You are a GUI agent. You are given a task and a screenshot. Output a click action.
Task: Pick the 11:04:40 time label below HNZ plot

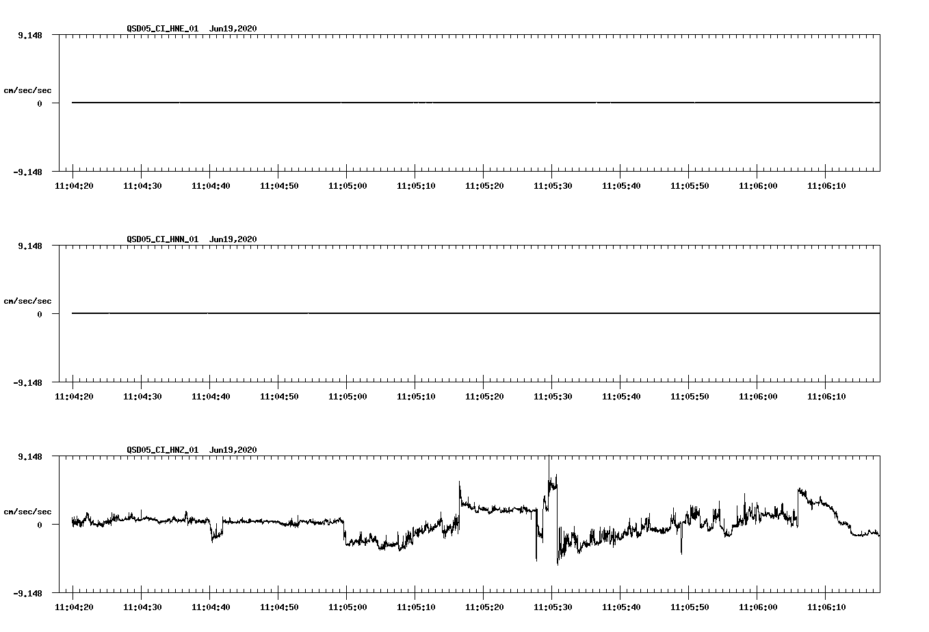[211, 607]
